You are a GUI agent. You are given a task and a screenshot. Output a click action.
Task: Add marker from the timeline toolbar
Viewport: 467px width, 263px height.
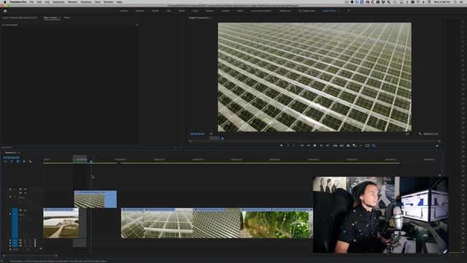click(x=24, y=161)
